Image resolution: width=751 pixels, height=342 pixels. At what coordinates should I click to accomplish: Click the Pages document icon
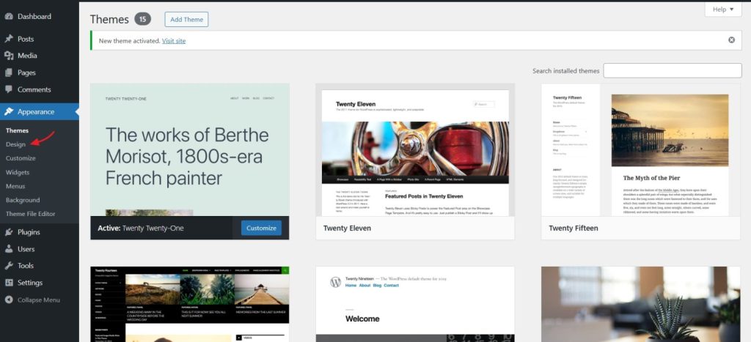click(9, 73)
